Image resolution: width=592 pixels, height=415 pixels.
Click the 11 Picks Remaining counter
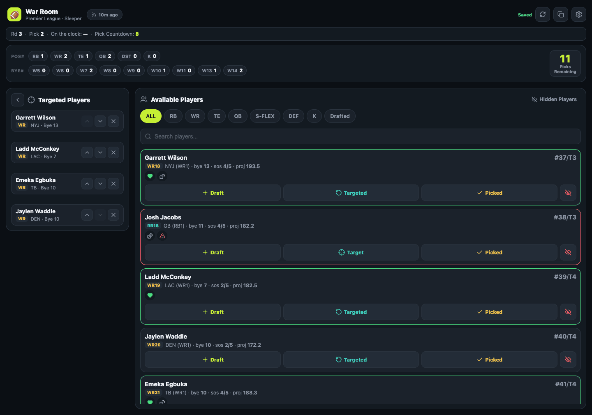pos(565,64)
